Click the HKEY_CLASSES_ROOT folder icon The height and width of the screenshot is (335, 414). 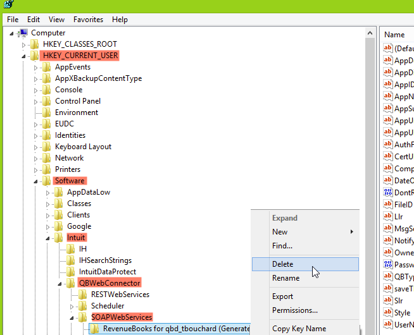pyautogui.click(x=34, y=44)
